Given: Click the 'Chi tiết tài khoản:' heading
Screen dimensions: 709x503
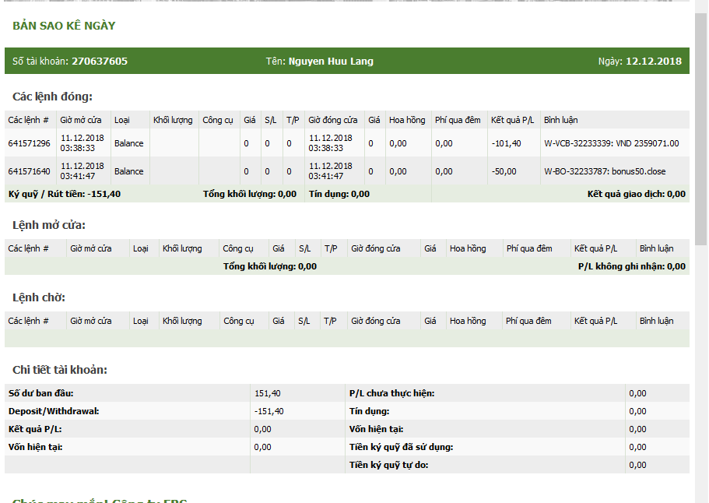Looking at the screenshot, I should click(60, 370).
